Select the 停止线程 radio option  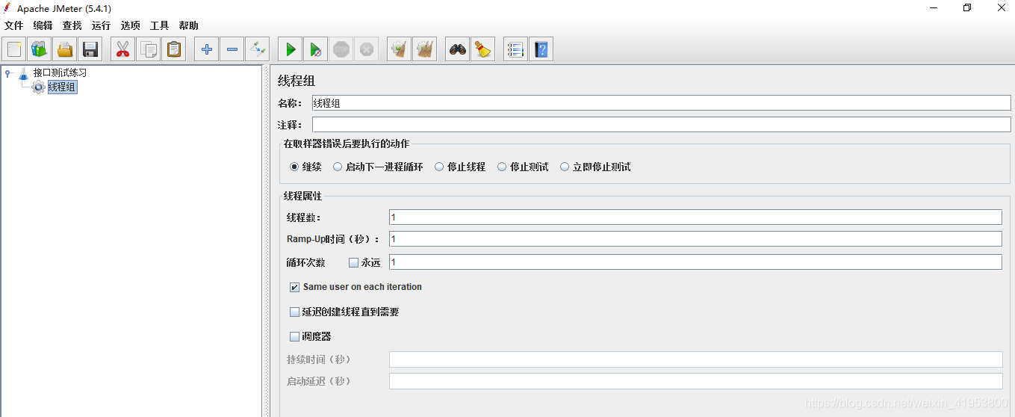(x=439, y=167)
